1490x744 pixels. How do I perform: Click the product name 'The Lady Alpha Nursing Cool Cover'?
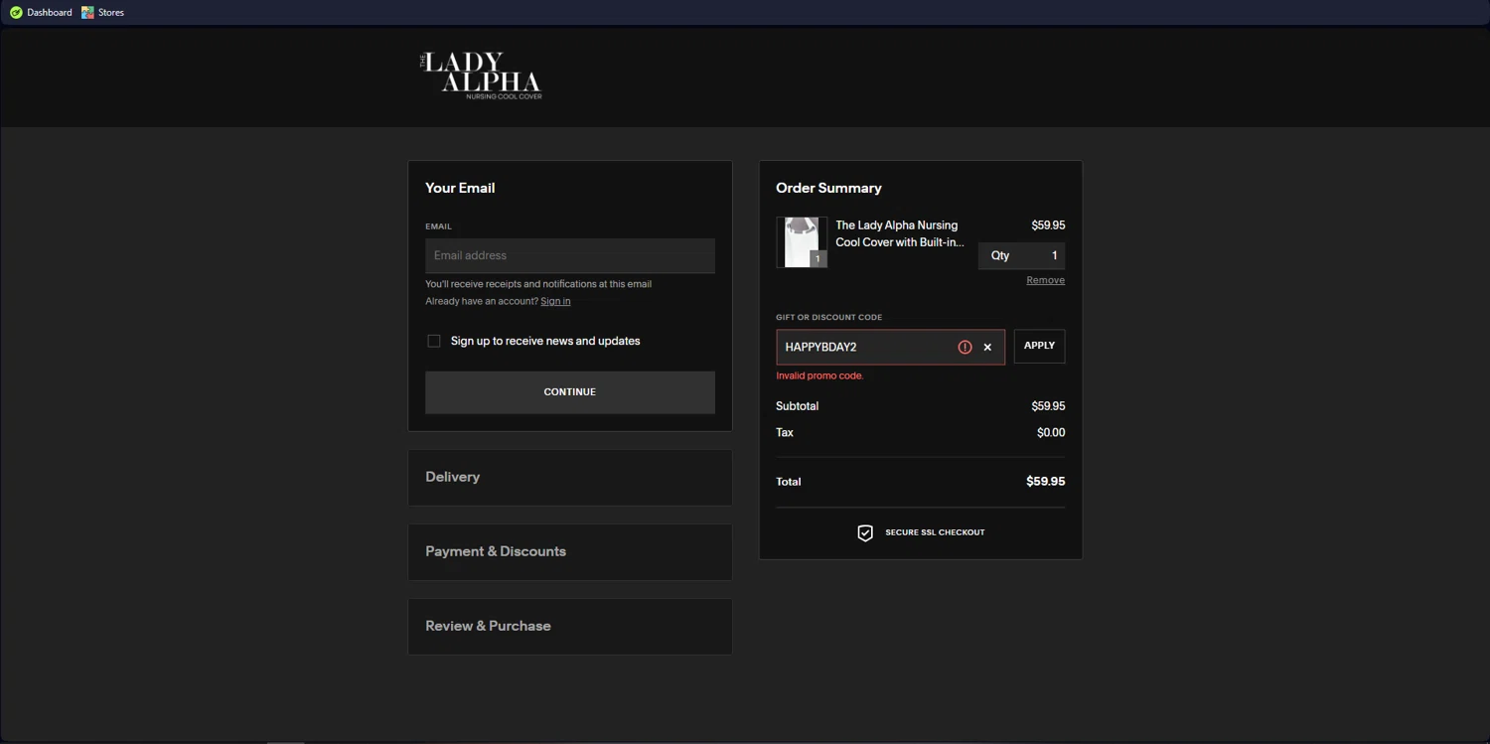900,233
